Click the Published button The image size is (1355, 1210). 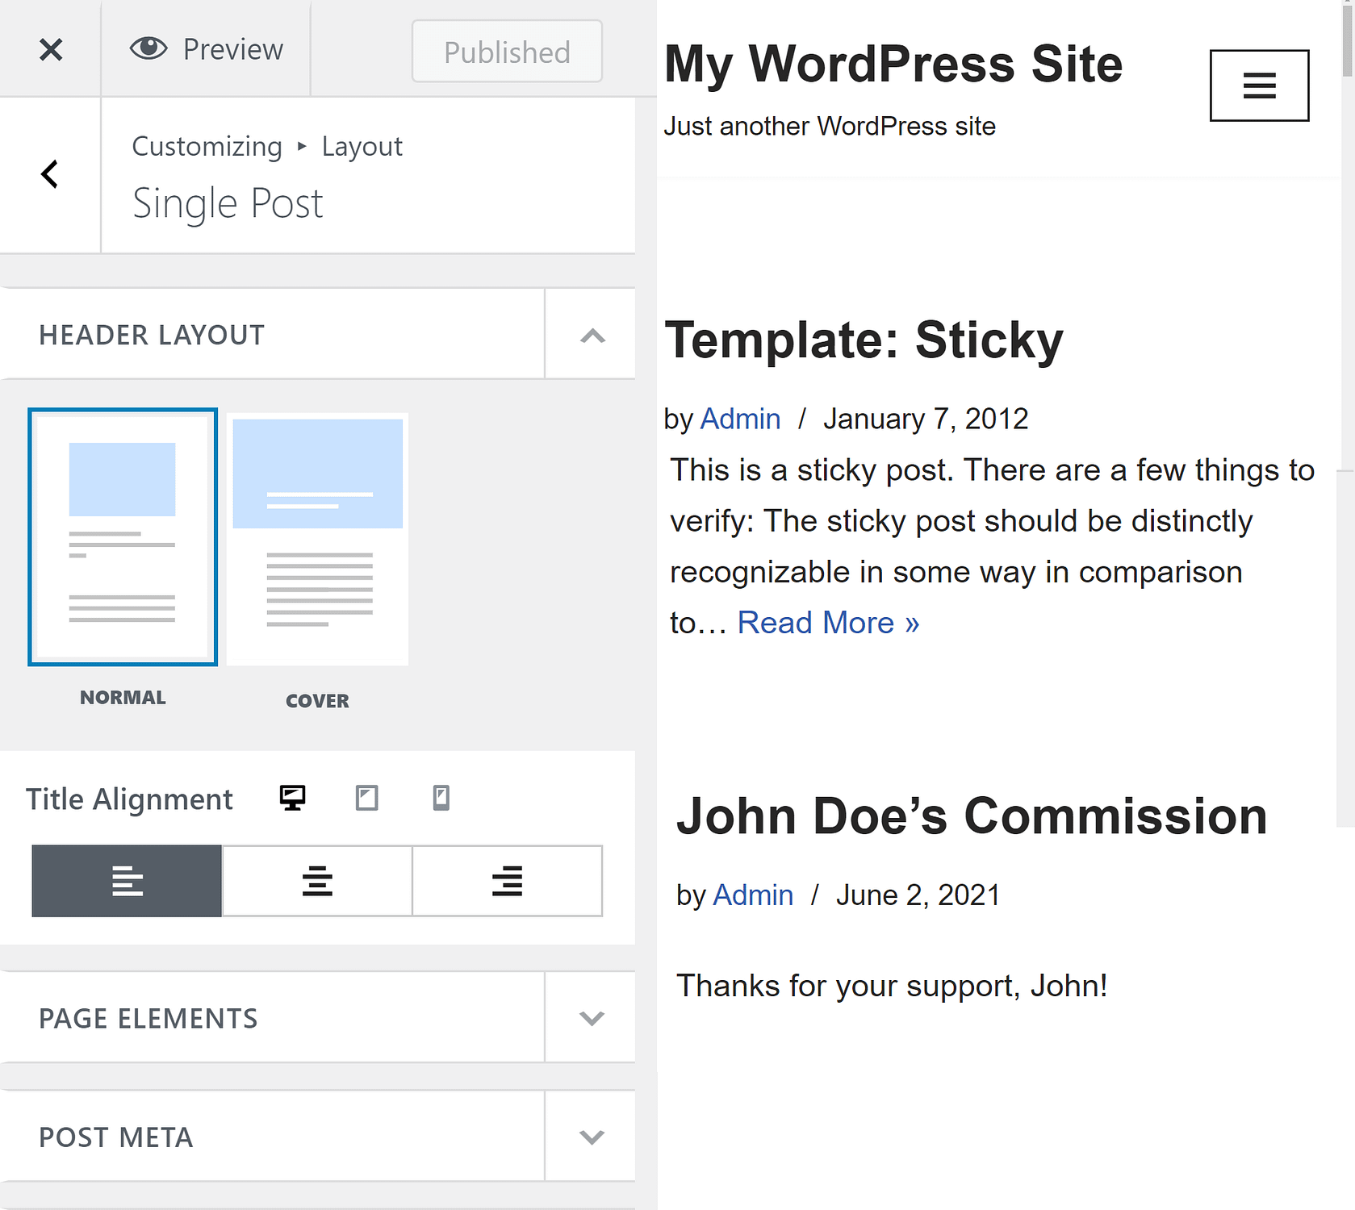pyautogui.click(x=507, y=51)
